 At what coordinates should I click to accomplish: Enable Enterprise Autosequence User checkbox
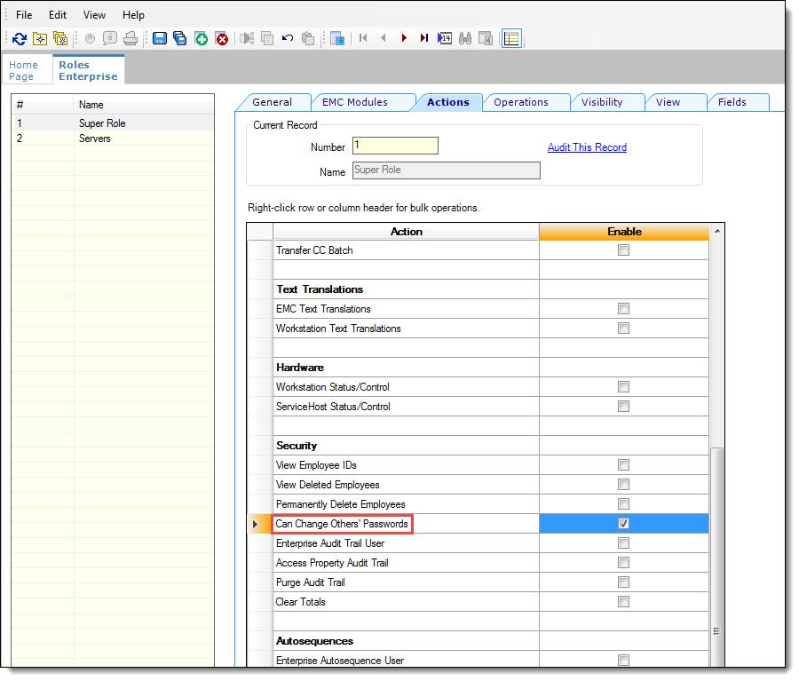(623, 660)
